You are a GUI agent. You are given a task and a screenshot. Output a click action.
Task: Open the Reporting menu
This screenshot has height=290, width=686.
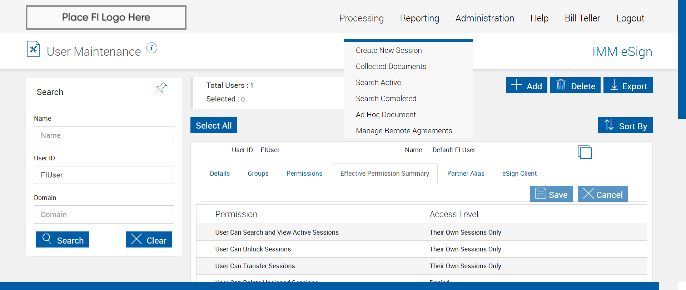tap(419, 18)
